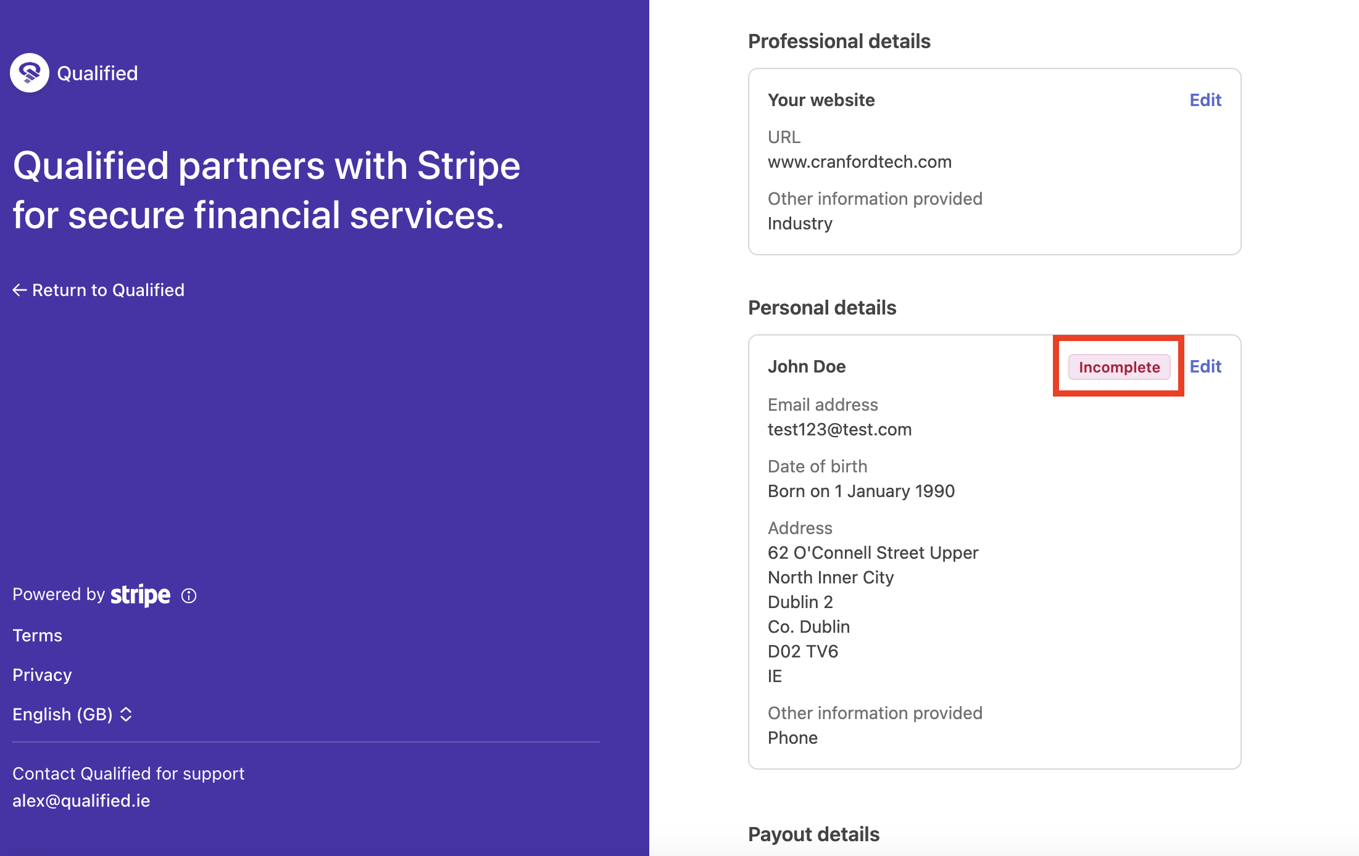
Task: Click the Personal details heading
Action: coord(821,307)
